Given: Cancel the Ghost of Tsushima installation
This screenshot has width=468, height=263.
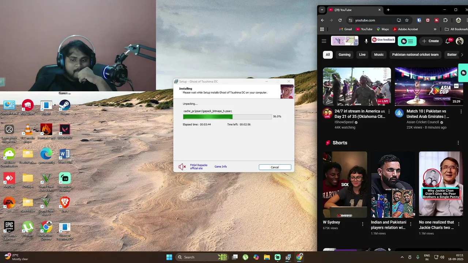Looking at the screenshot, I should click(x=275, y=167).
